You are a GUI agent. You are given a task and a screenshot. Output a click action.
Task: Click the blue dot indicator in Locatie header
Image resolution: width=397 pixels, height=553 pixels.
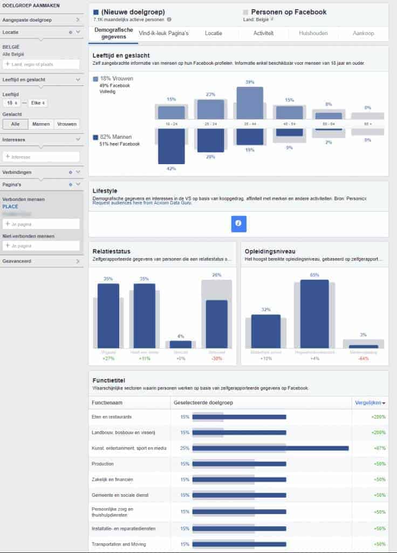(x=71, y=32)
